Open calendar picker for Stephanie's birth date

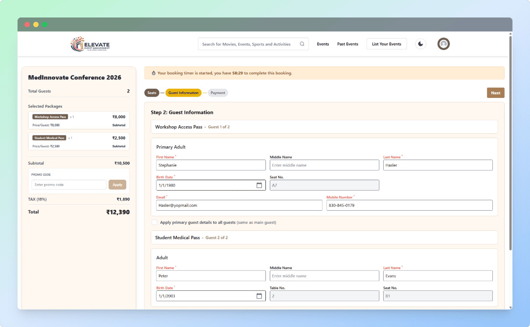tap(259, 185)
